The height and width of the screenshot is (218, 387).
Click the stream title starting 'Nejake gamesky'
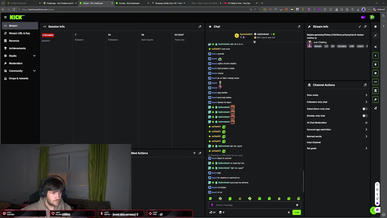coord(335,36)
